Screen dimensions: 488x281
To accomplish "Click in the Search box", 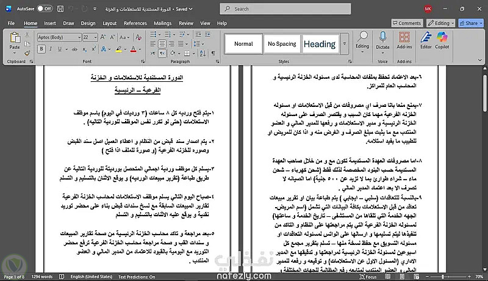I will (x=285, y=9).
